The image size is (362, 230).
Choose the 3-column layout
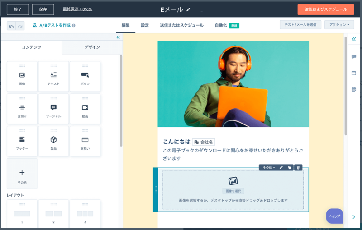[x=85, y=214]
